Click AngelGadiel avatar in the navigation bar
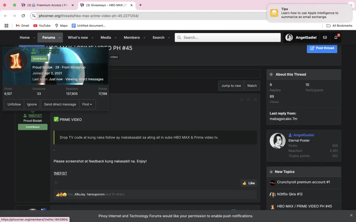The width and height of the screenshot is (356, 222). [289, 37]
